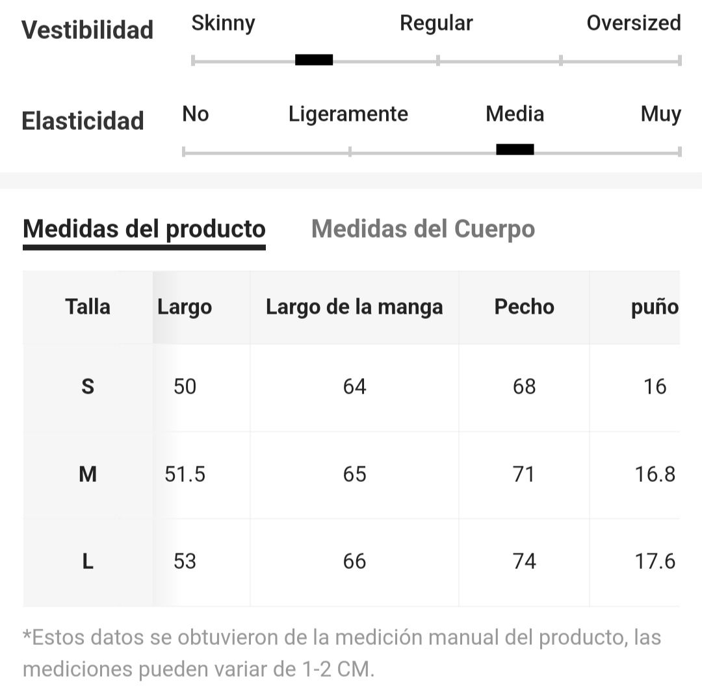Click the Largo value 51.5 cell
702x693 pixels.
[x=185, y=474]
